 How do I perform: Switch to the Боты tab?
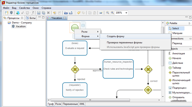pyautogui.click(x=31, y=18)
